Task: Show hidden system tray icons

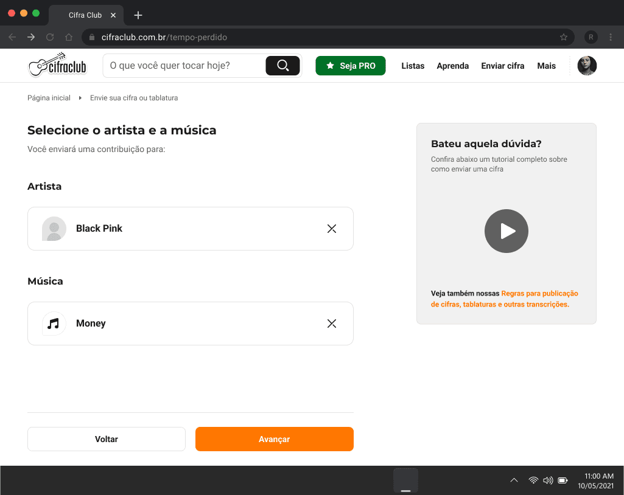Action: point(514,480)
